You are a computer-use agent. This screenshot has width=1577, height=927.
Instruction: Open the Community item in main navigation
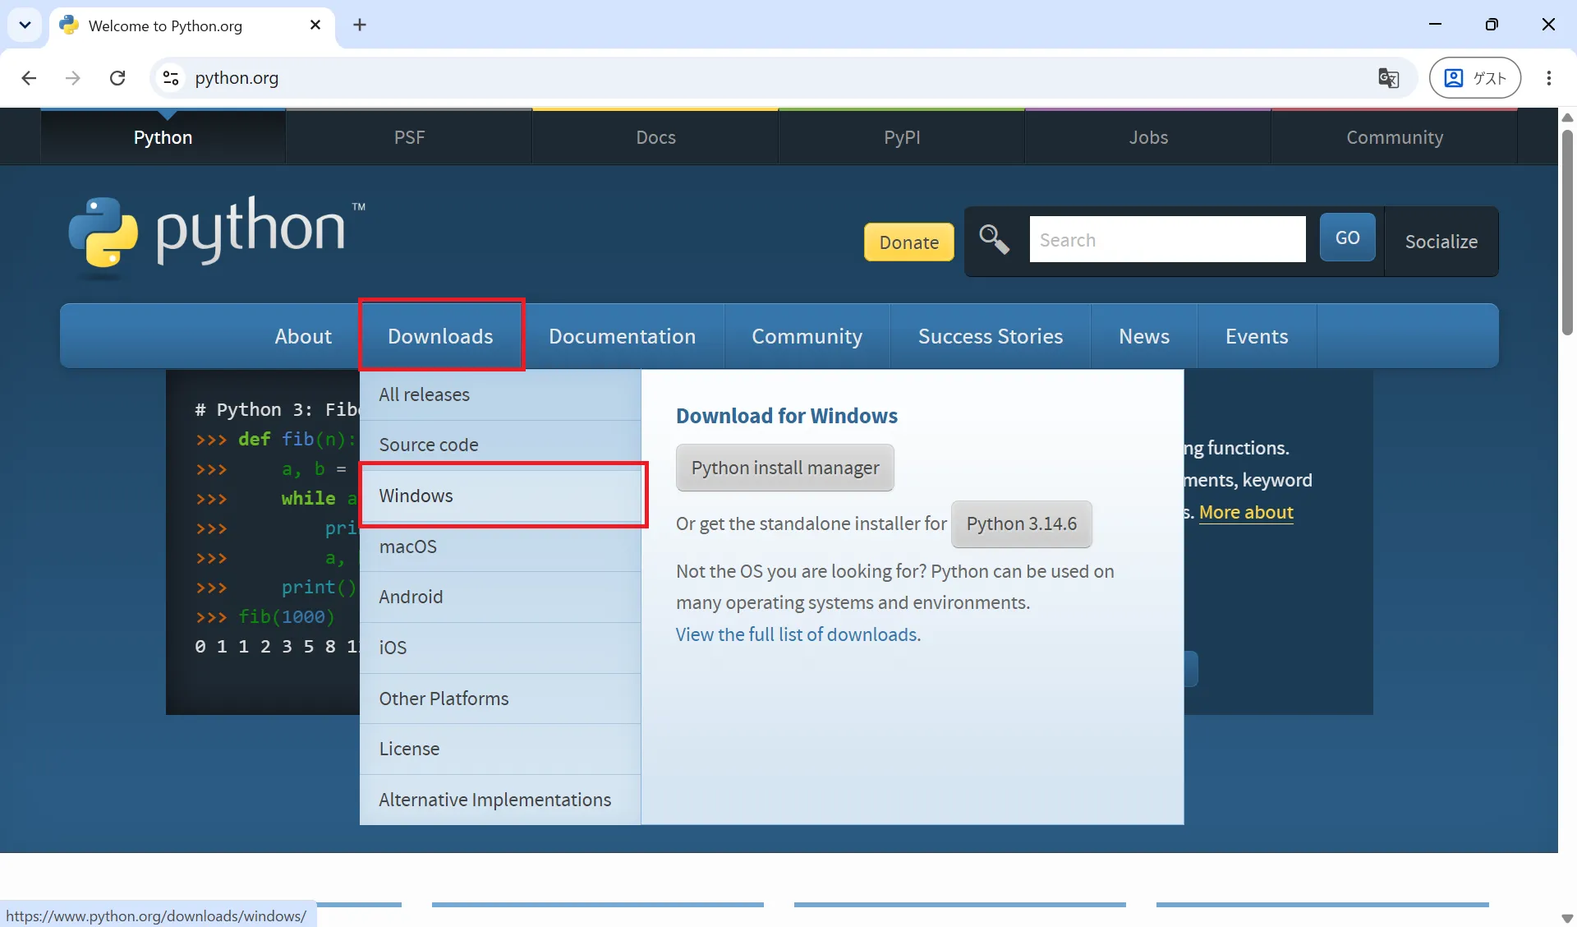click(807, 336)
